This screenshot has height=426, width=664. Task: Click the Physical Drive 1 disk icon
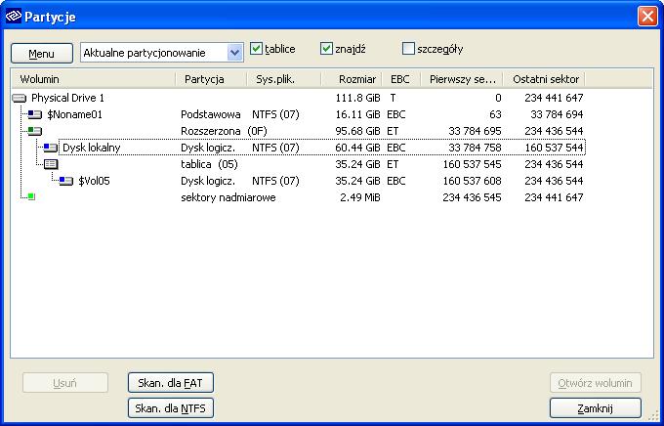[20, 99]
